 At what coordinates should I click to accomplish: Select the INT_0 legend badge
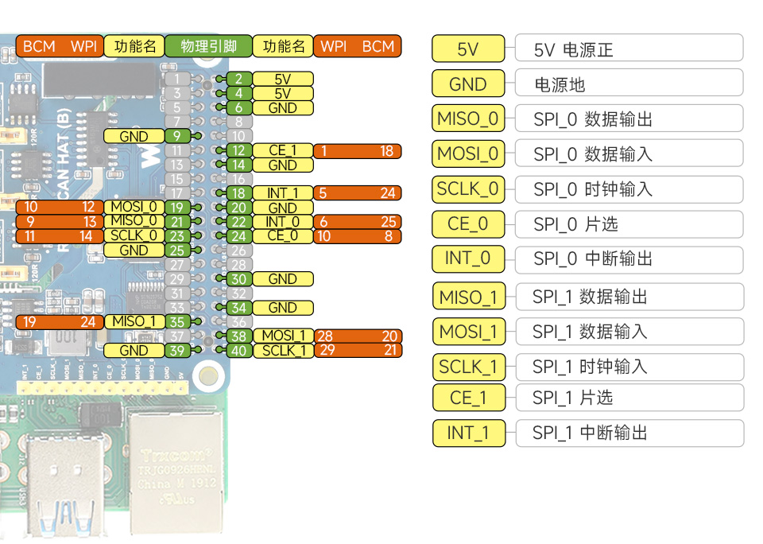pyautogui.click(x=468, y=259)
